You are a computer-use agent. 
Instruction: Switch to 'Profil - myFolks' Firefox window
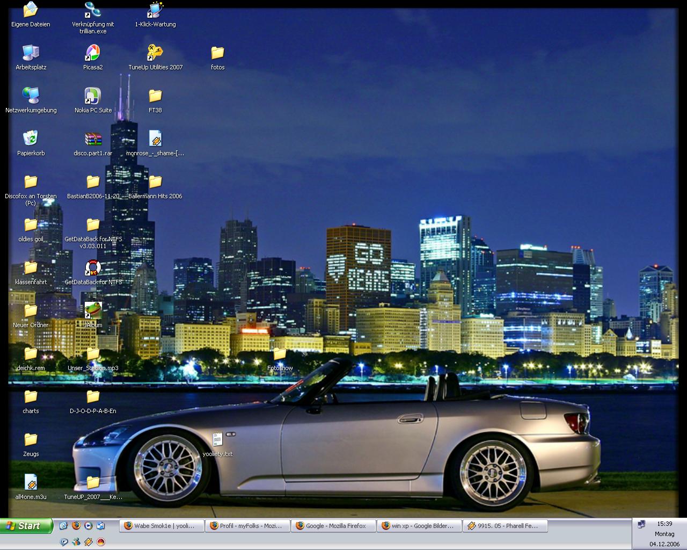(247, 526)
